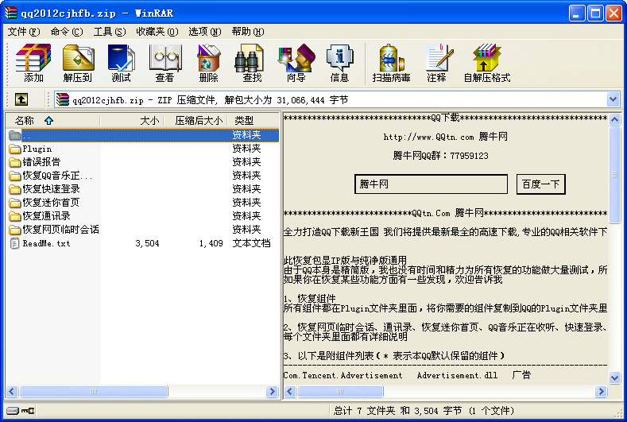
Task: Sort by the 名称 column header
Action: [52, 120]
